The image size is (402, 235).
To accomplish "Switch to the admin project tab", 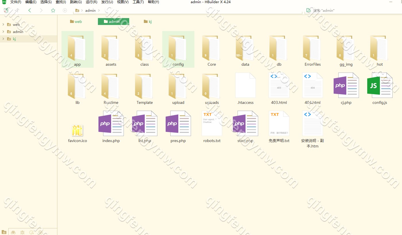I will click(x=113, y=22).
